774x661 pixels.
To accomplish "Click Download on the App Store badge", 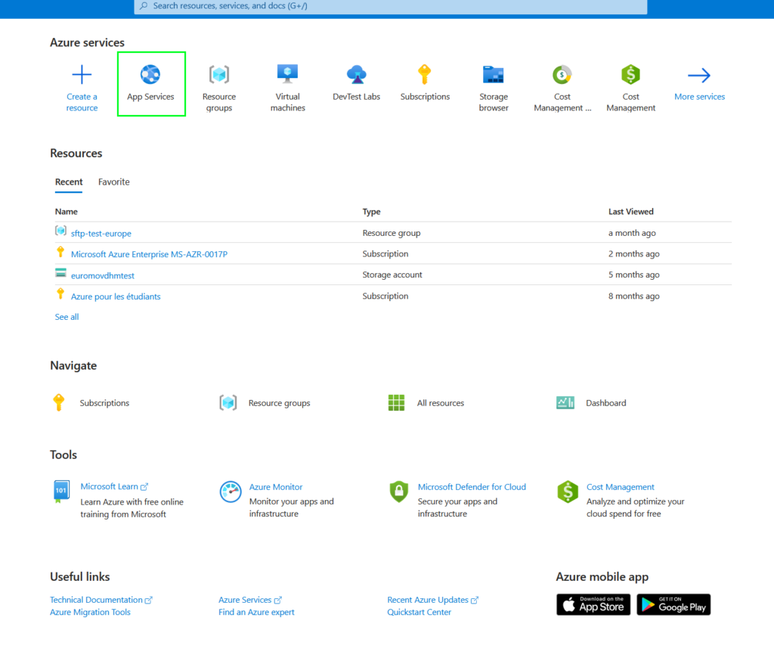I will [x=593, y=605].
